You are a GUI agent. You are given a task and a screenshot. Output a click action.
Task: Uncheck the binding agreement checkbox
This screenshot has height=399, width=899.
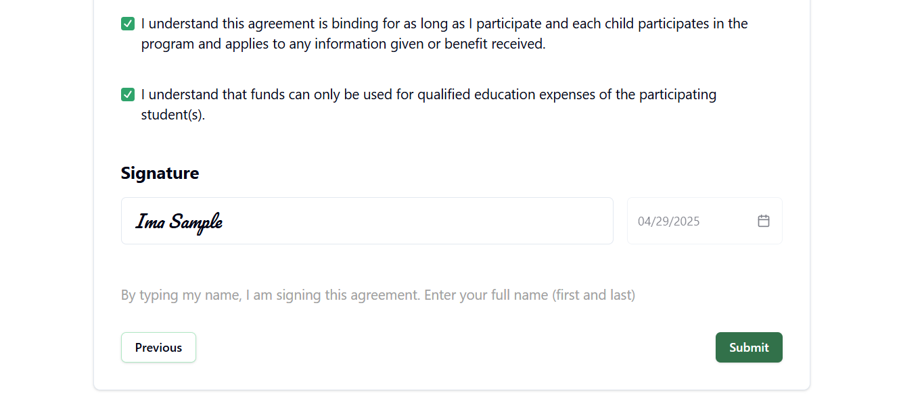(x=128, y=24)
